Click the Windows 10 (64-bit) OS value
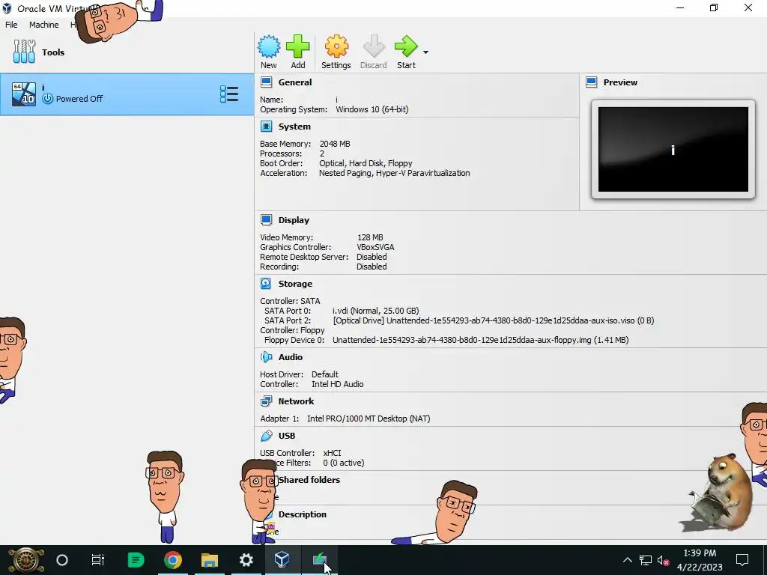 click(372, 109)
